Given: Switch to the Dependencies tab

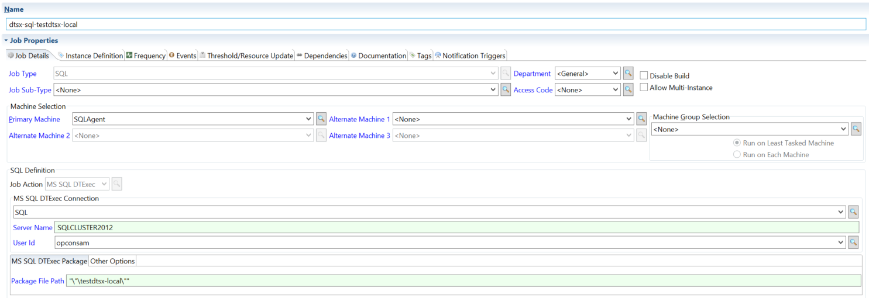Looking at the screenshot, I should tap(322, 56).
